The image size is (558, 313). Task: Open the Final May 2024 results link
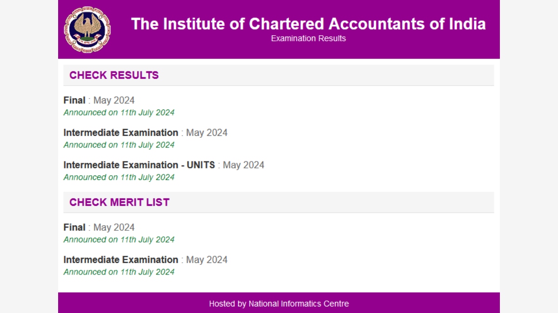click(74, 100)
